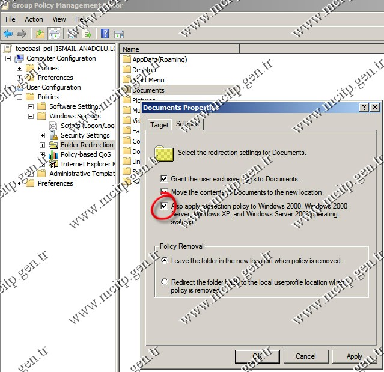Switch to the Target tab
The image size is (384, 372).
(x=159, y=125)
